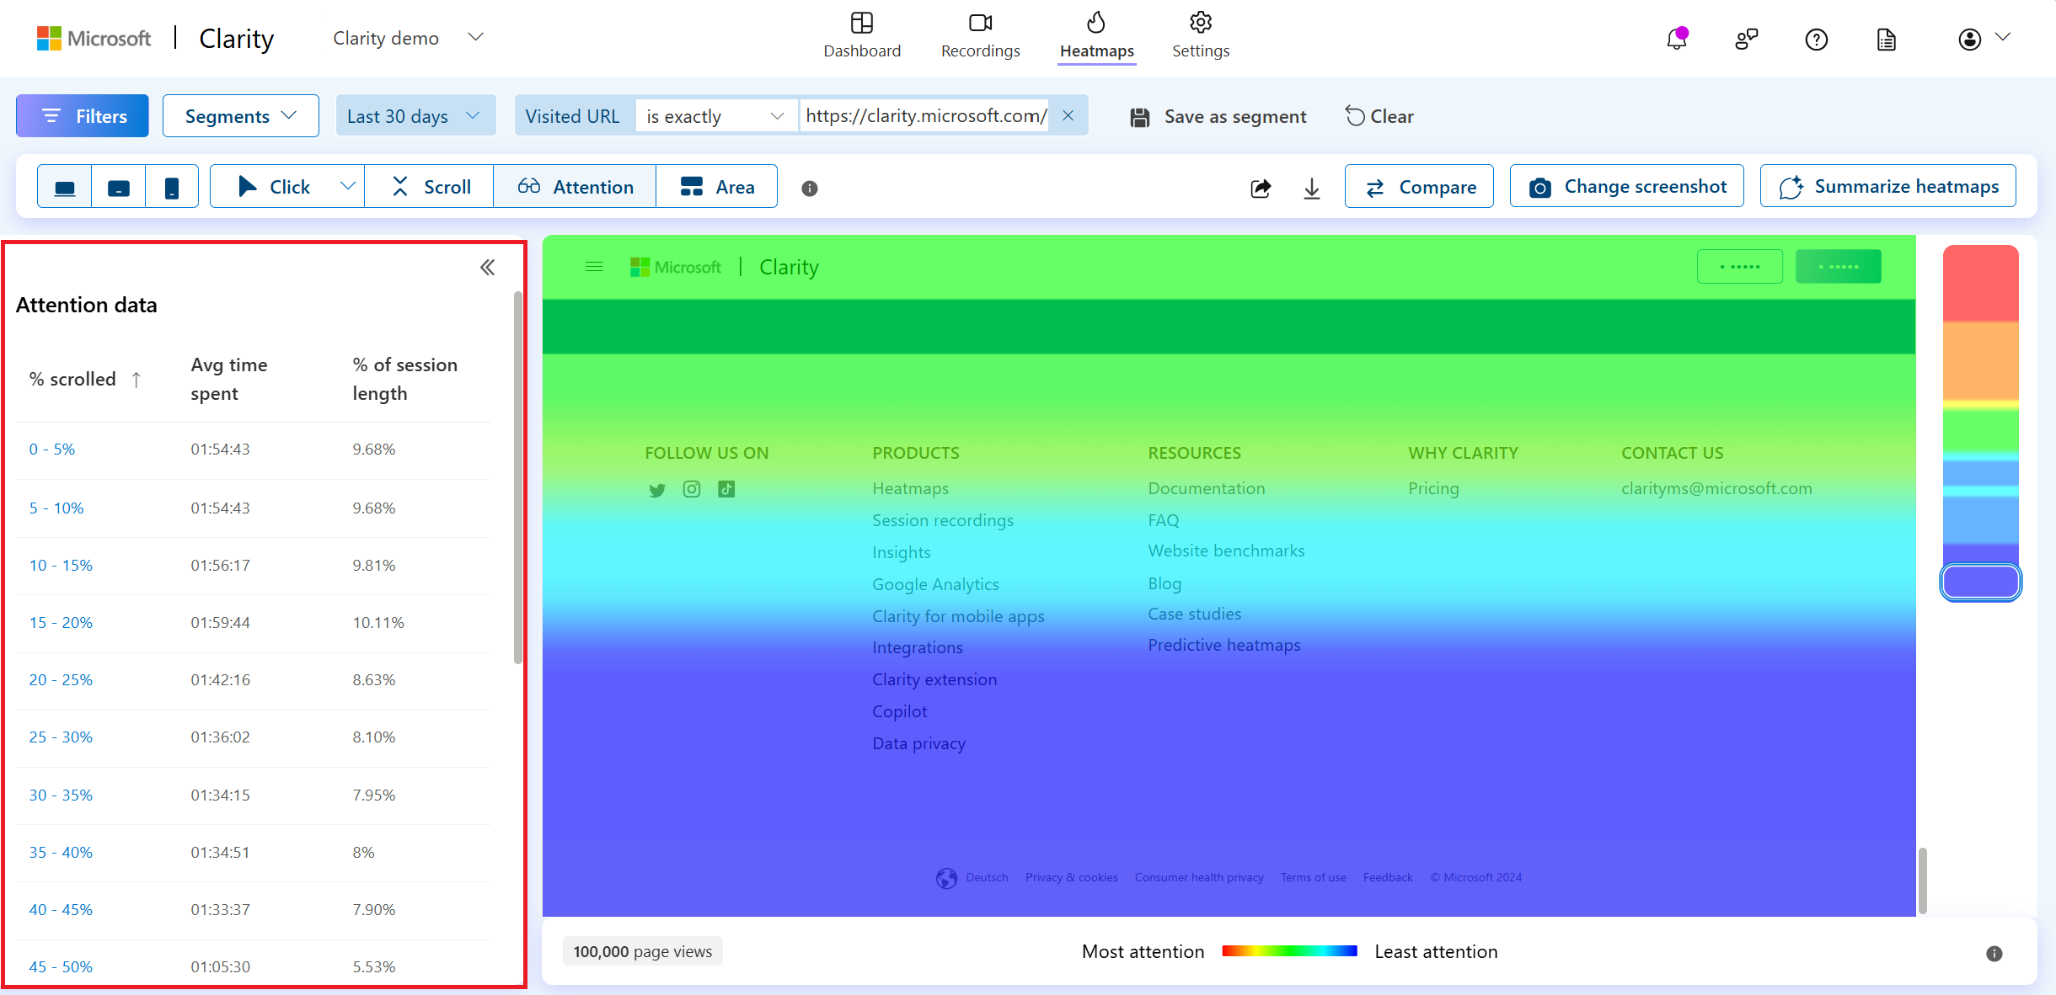Open the Filters button

(x=83, y=116)
